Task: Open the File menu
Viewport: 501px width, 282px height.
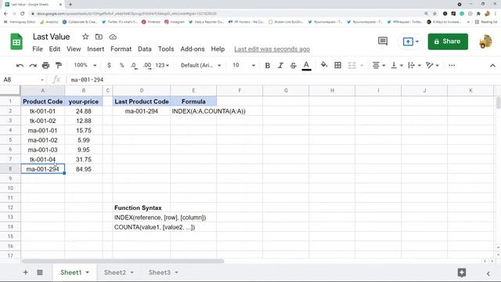Action: [x=38, y=49]
